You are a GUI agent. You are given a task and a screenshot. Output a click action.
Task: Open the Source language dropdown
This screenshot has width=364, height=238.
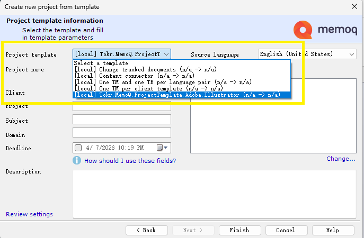(x=307, y=54)
